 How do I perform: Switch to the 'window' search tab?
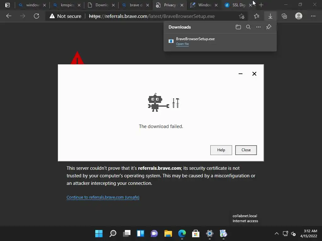pos(32,5)
